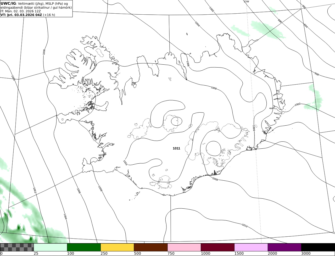The height and width of the screenshot is (256, 335).
Task: Click the "eldingaábendi" subtitle line
Action: 36,8
